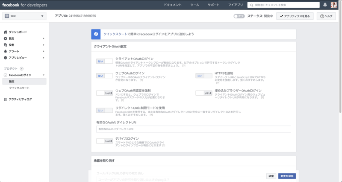
Task: Focus the 開発者ドキュメントを検索 search field
Action: pyautogui.click(x=283, y=5)
